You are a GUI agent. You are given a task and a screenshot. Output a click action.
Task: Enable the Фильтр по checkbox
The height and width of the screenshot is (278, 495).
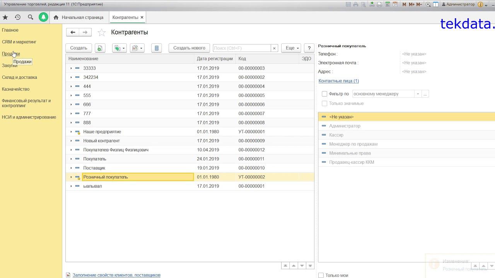click(324, 94)
